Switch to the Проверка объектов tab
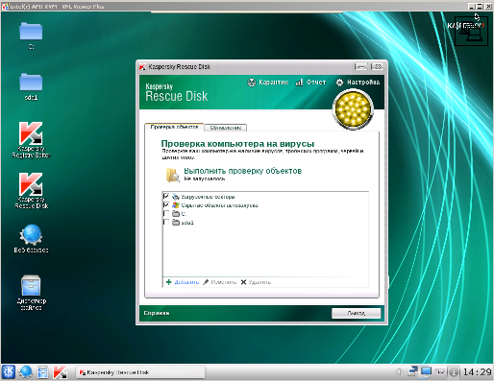 tap(174, 128)
